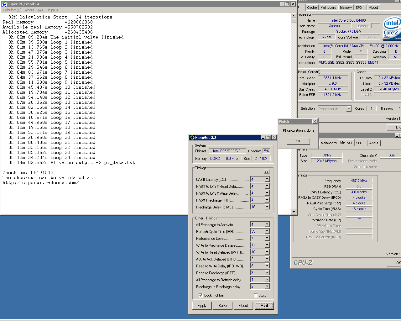The width and height of the screenshot is (401, 321).
Task: Select the Memory tab in lower CPU-Z
Action: tap(346, 142)
